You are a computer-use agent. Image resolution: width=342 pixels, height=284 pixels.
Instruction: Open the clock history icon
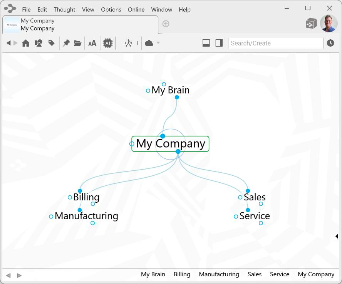pos(330,43)
